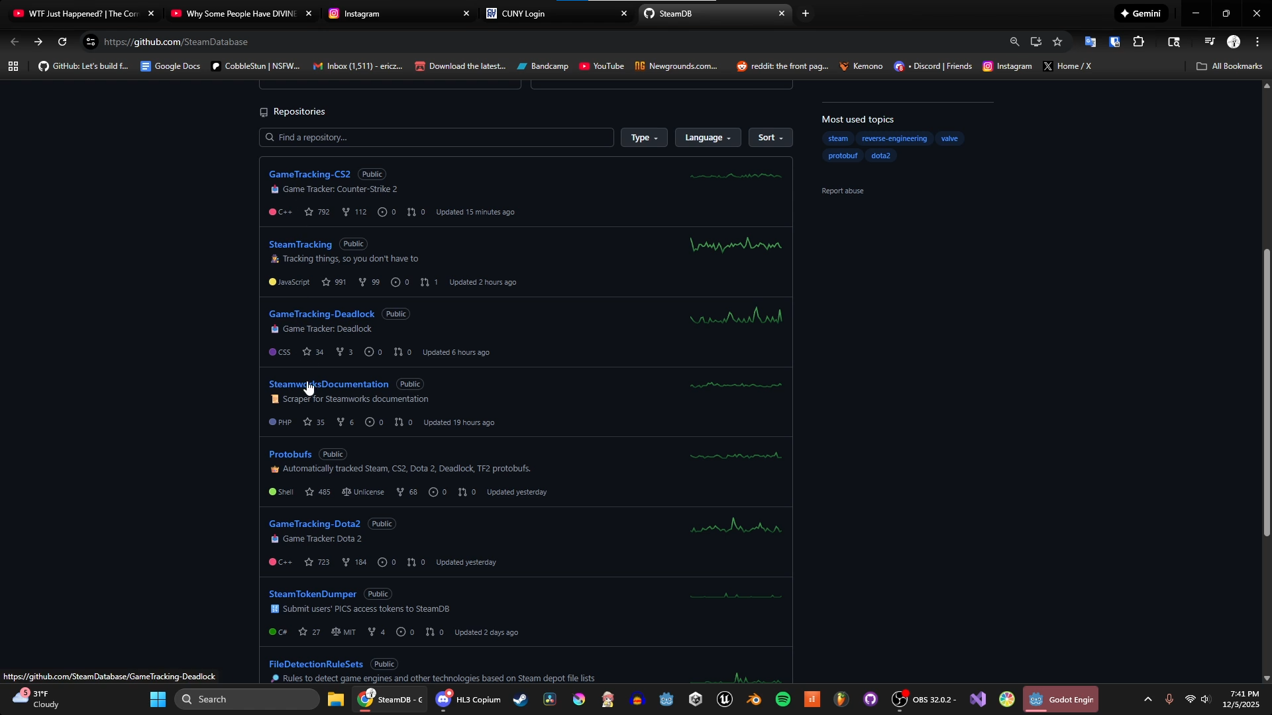
Task: Open the FileDetectionRuleSets repository
Action: click(316, 664)
